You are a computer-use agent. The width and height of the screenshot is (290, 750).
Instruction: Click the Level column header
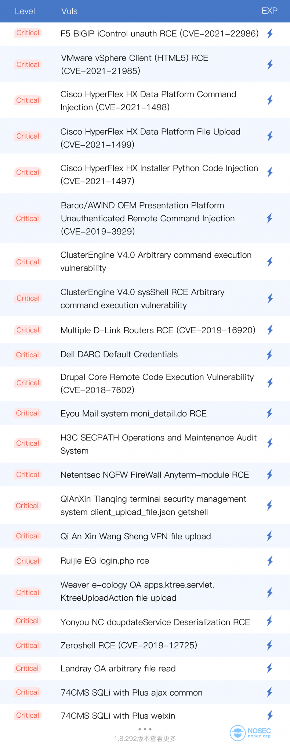pos(25,11)
